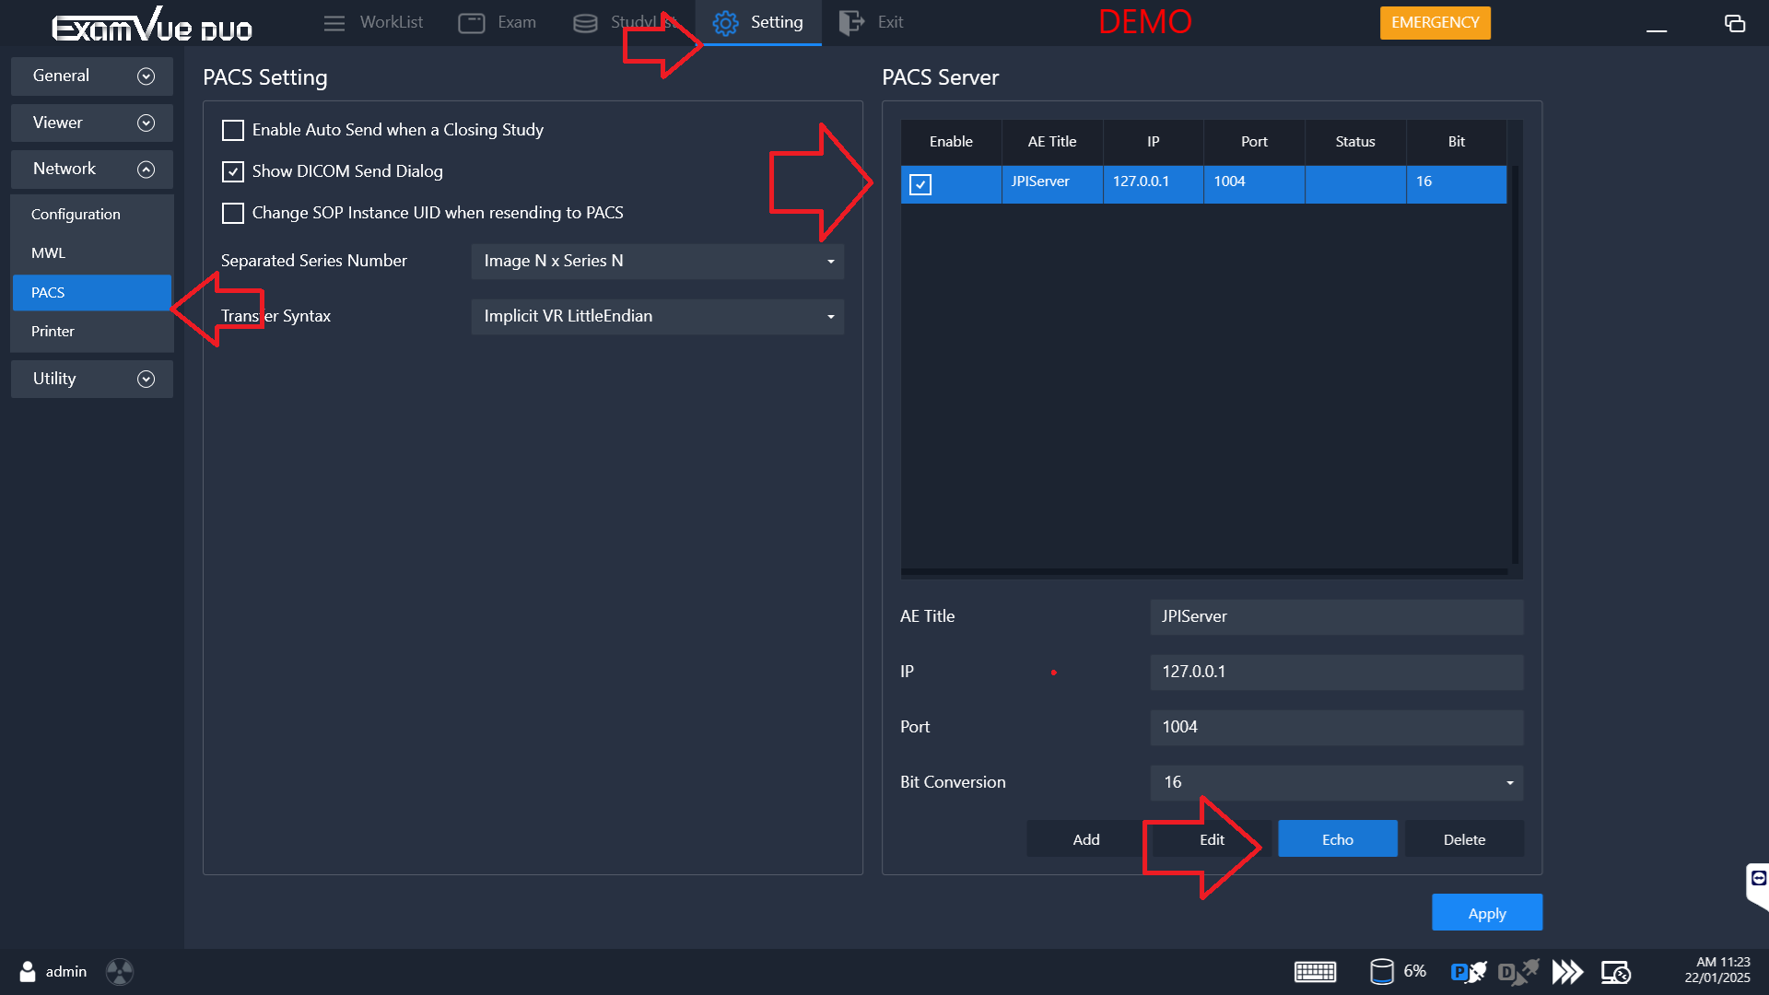The height and width of the screenshot is (995, 1769).
Task: Click the P connection plug icon
Action: pyautogui.click(x=1468, y=972)
